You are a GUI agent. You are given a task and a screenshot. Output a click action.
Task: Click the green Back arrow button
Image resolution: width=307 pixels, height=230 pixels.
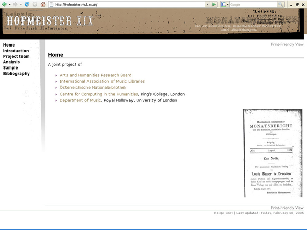pyautogui.click(x=4, y=4)
